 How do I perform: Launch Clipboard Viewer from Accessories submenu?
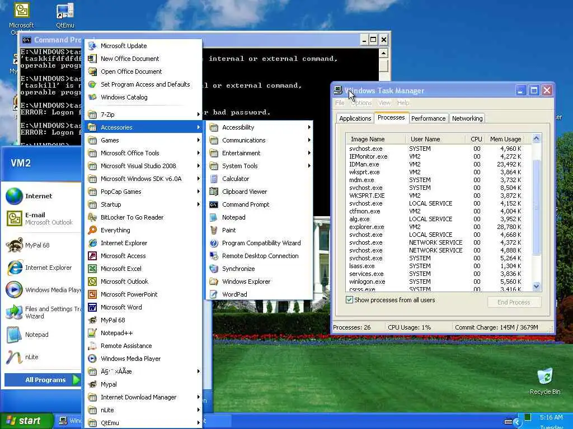pyautogui.click(x=259, y=192)
